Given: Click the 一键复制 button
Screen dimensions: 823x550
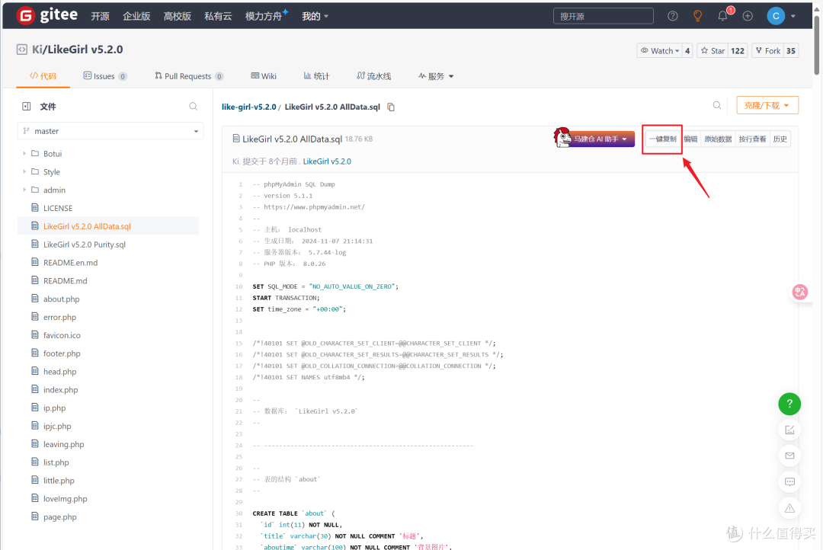Looking at the screenshot, I should [x=663, y=139].
